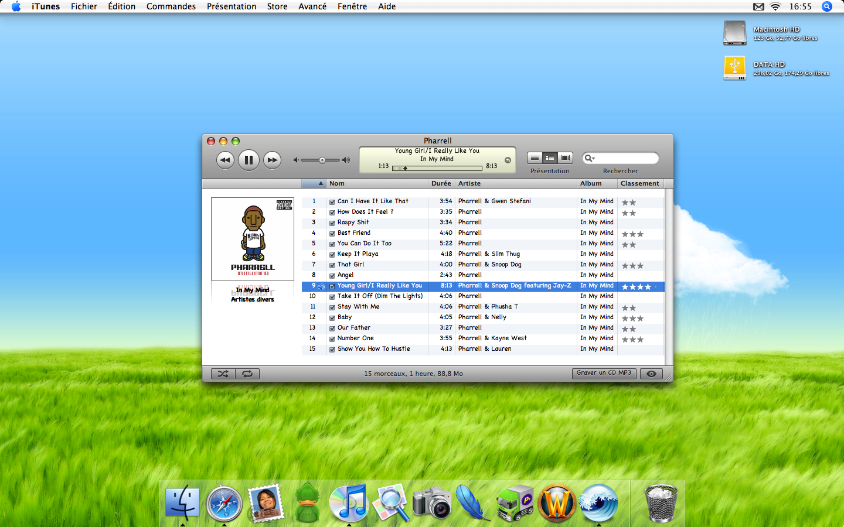
Task: Click the arrow icon in the display
Action: pos(508,160)
